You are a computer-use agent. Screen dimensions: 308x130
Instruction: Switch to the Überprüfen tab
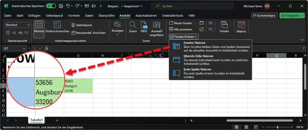click(106, 16)
